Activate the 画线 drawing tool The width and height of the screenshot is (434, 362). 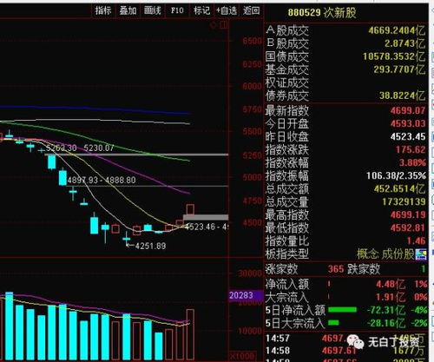[x=152, y=10]
